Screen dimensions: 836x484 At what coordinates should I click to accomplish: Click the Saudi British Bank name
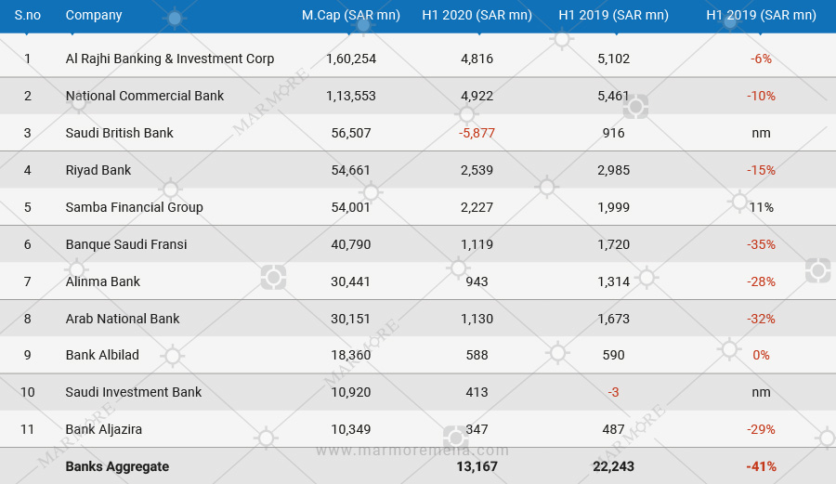click(120, 133)
